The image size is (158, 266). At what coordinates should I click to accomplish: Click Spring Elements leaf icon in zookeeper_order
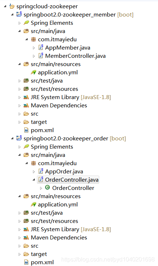pos(26,146)
